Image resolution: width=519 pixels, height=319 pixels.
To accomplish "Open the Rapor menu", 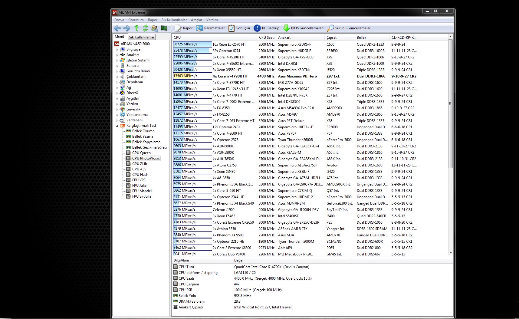I will 153,20.
